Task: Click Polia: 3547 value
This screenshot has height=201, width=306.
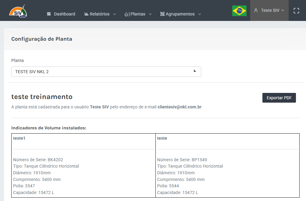Action: [24, 186]
